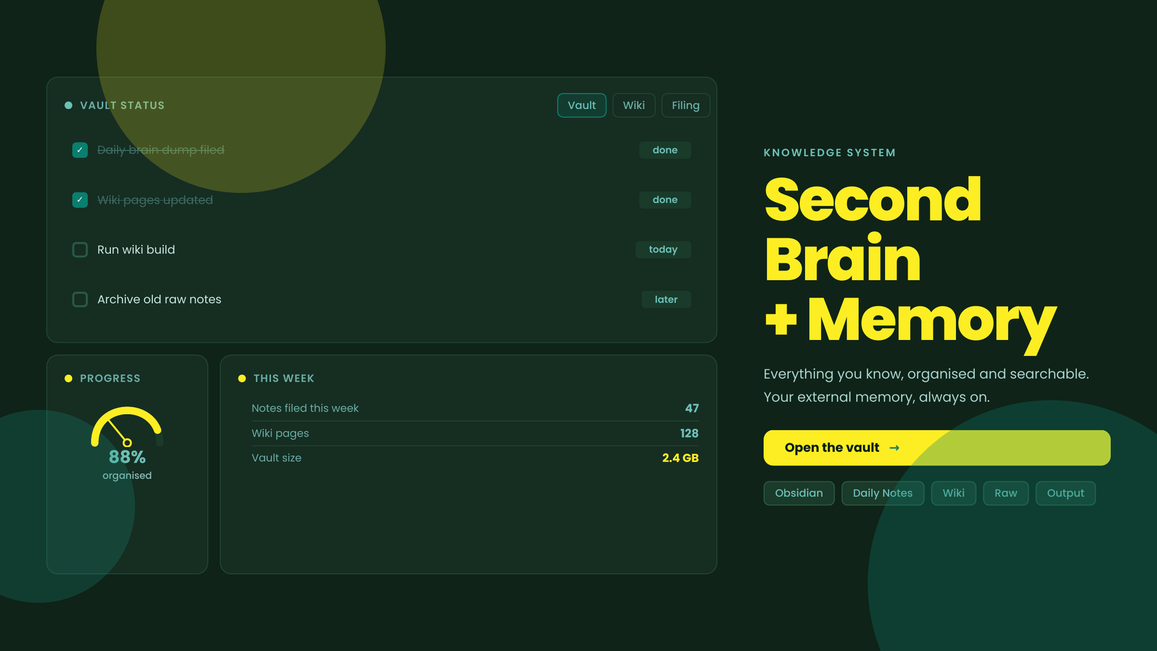1157x651 pixels.
Task: Uncheck Daily brain dump filed checkbox
Action: (x=80, y=150)
